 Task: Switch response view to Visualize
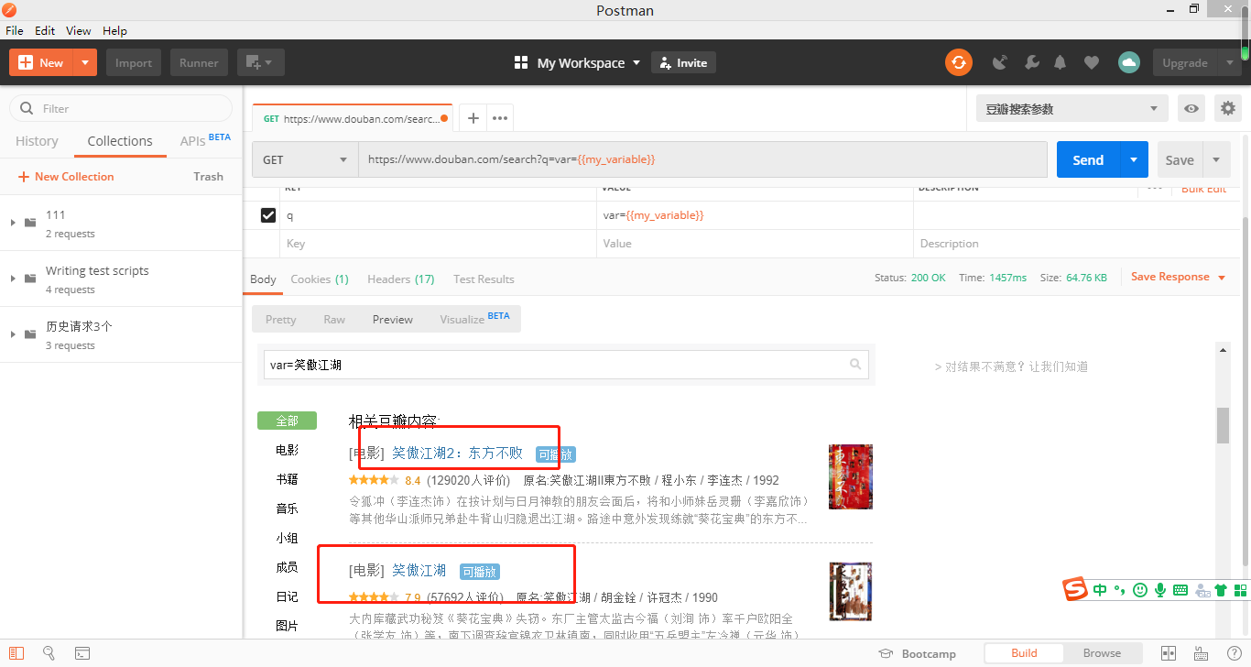tap(474, 319)
